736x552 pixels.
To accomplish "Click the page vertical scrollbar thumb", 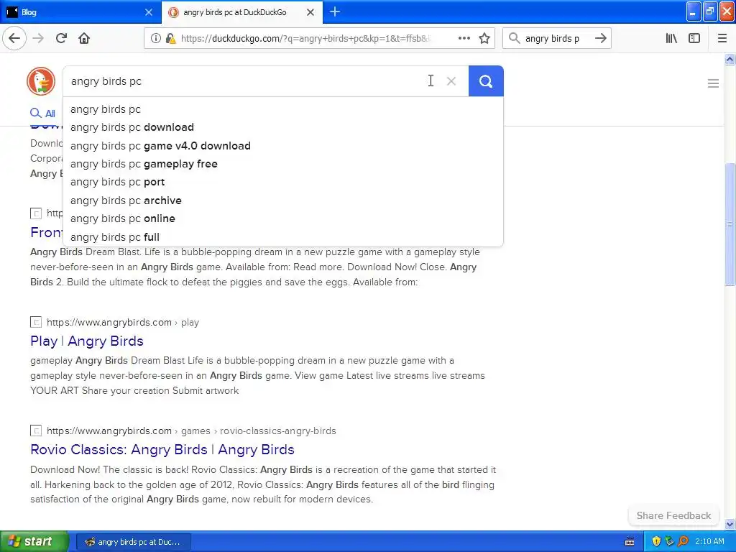I will coord(730,224).
